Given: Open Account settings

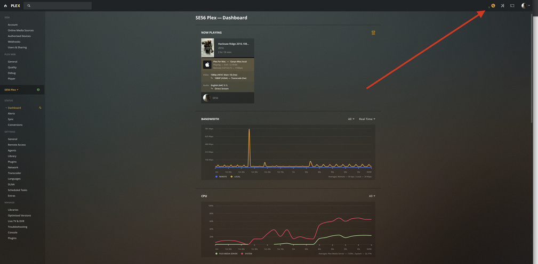Looking at the screenshot, I should pos(13,24).
